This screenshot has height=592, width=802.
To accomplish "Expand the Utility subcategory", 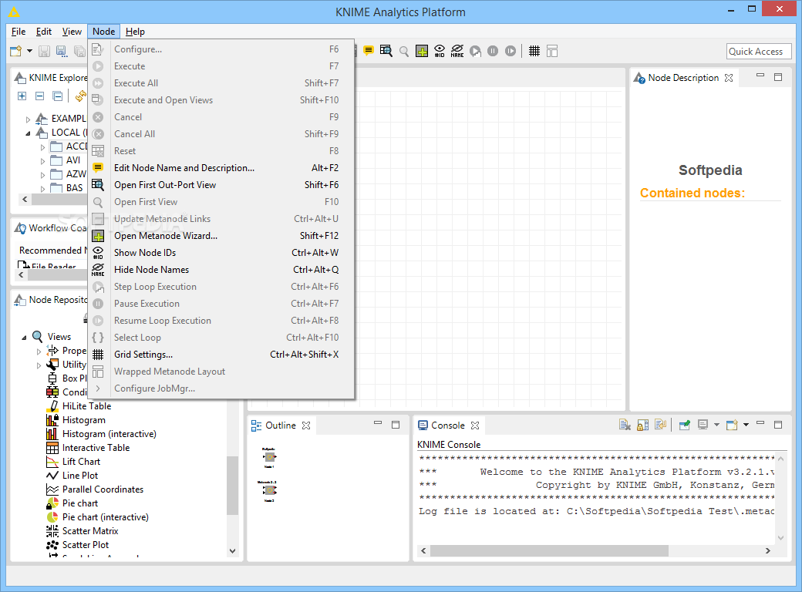I will click(x=39, y=365).
